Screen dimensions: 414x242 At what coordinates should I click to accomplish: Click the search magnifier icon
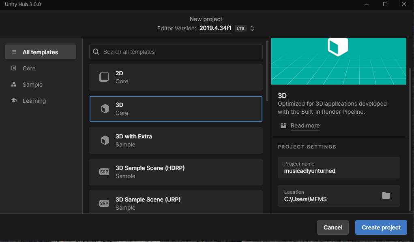pos(96,52)
